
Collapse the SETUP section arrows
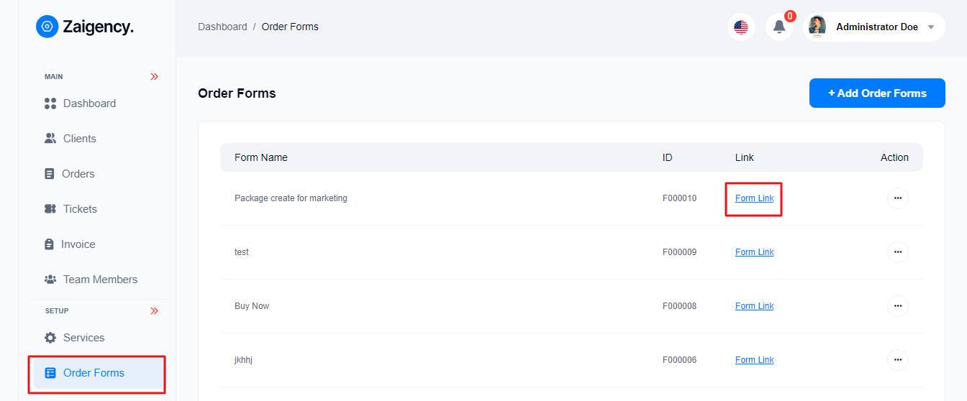[x=154, y=311]
